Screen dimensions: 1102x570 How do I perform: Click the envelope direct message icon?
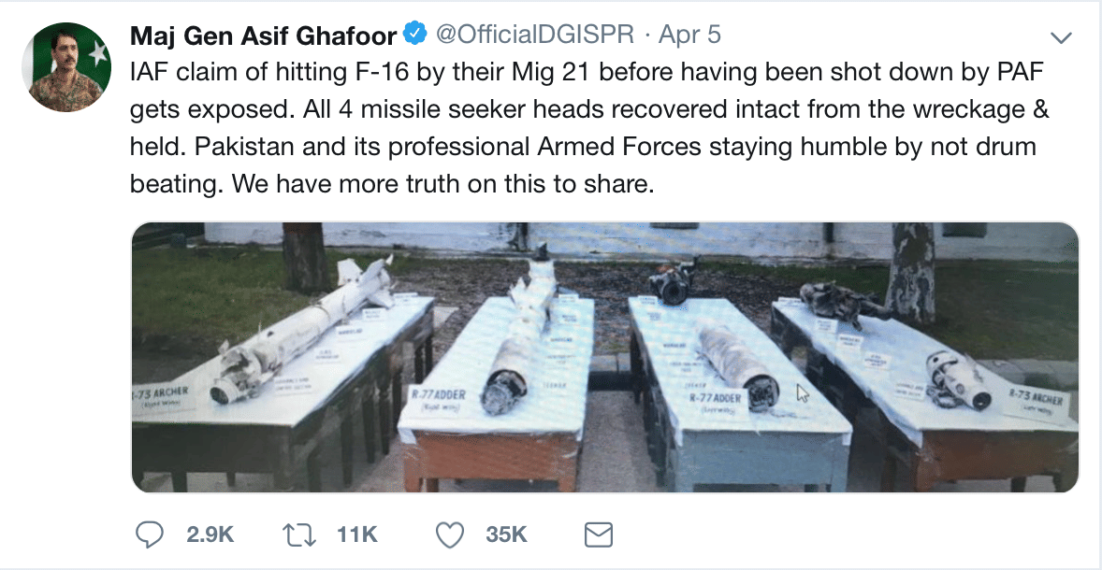click(x=598, y=534)
